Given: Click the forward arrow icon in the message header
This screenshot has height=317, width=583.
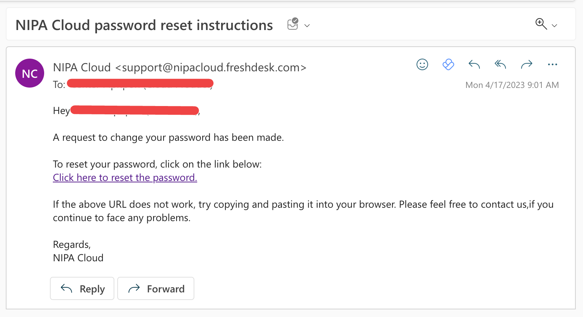Looking at the screenshot, I should coord(527,64).
